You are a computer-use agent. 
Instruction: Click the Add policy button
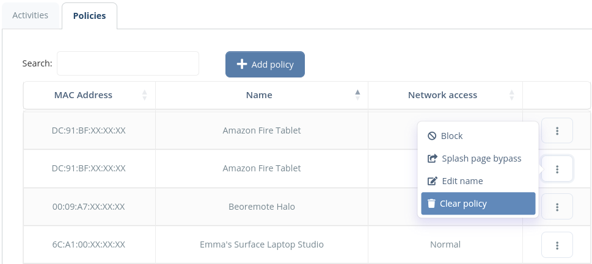click(x=265, y=65)
